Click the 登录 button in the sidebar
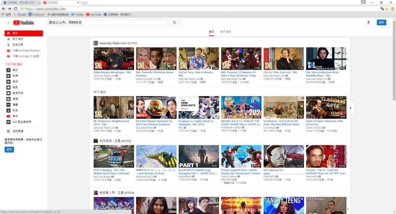The image size is (396, 214). pos(9,150)
